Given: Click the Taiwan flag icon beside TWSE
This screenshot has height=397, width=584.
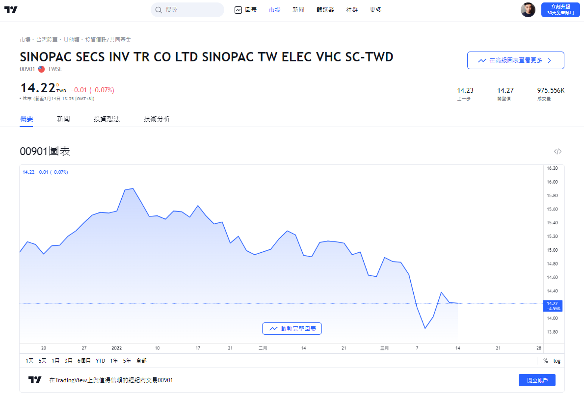Looking at the screenshot, I should point(41,69).
